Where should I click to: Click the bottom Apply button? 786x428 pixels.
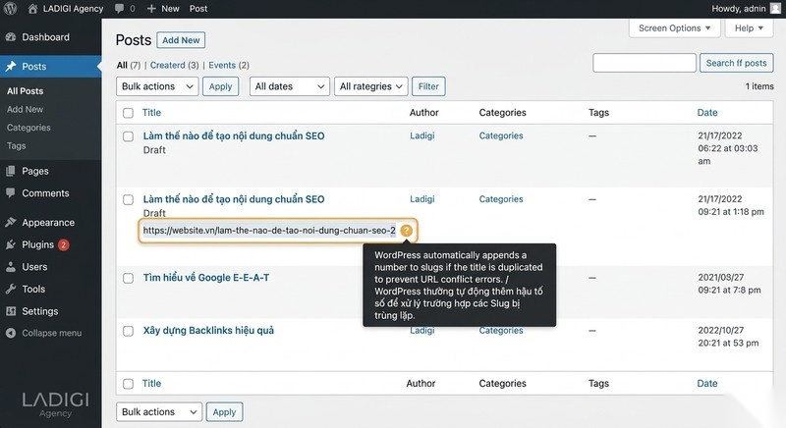(x=225, y=412)
